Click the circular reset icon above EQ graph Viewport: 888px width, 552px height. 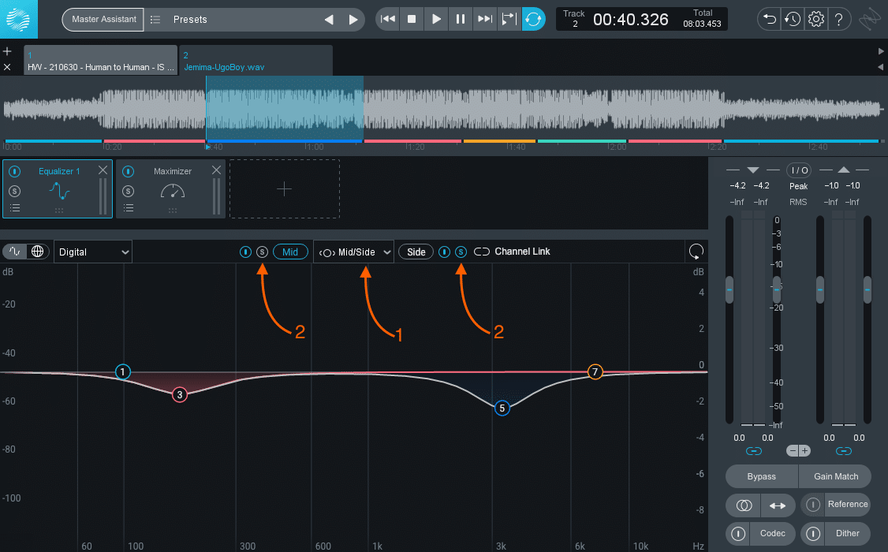tap(696, 252)
